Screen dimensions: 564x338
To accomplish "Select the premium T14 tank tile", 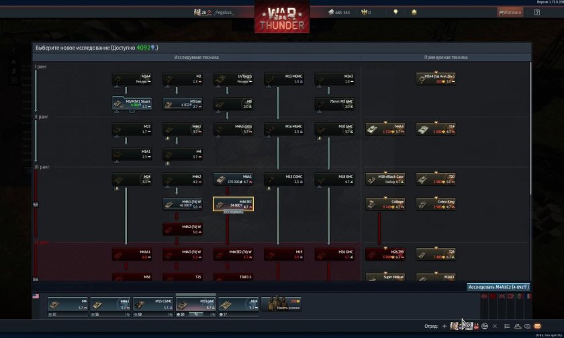I will [436, 129].
